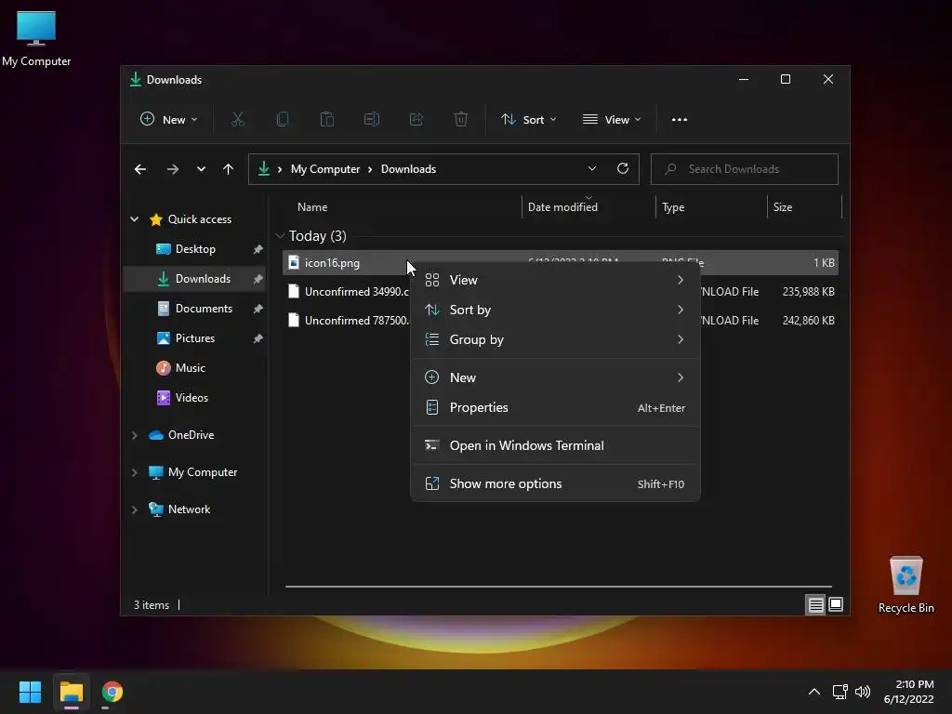
Task: Expand the My Computer tree node
Action: point(135,472)
